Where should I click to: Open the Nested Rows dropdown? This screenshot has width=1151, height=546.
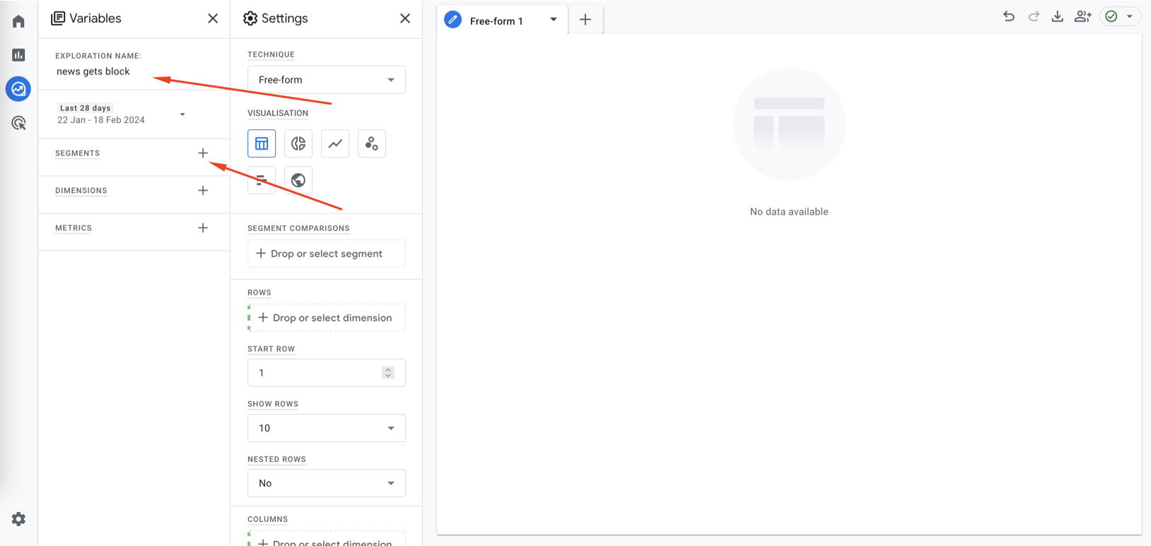(327, 483)
